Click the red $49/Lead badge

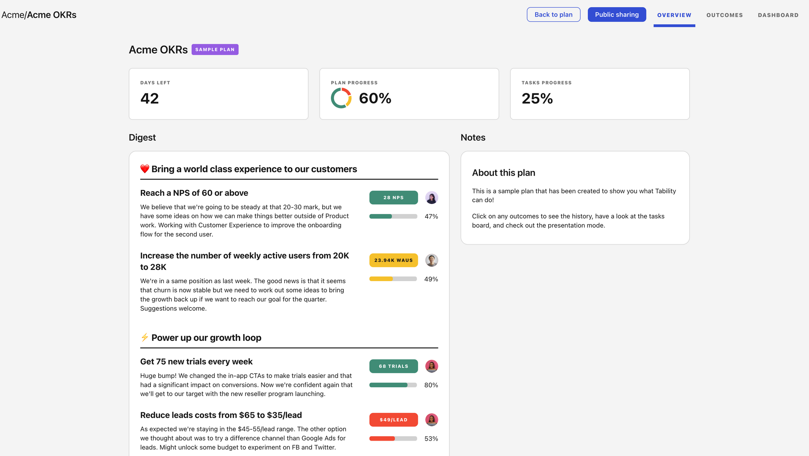click(393, 420)
